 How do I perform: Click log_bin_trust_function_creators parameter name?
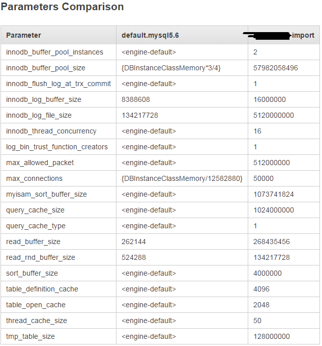pyautogui.click(x=57, y=147)
